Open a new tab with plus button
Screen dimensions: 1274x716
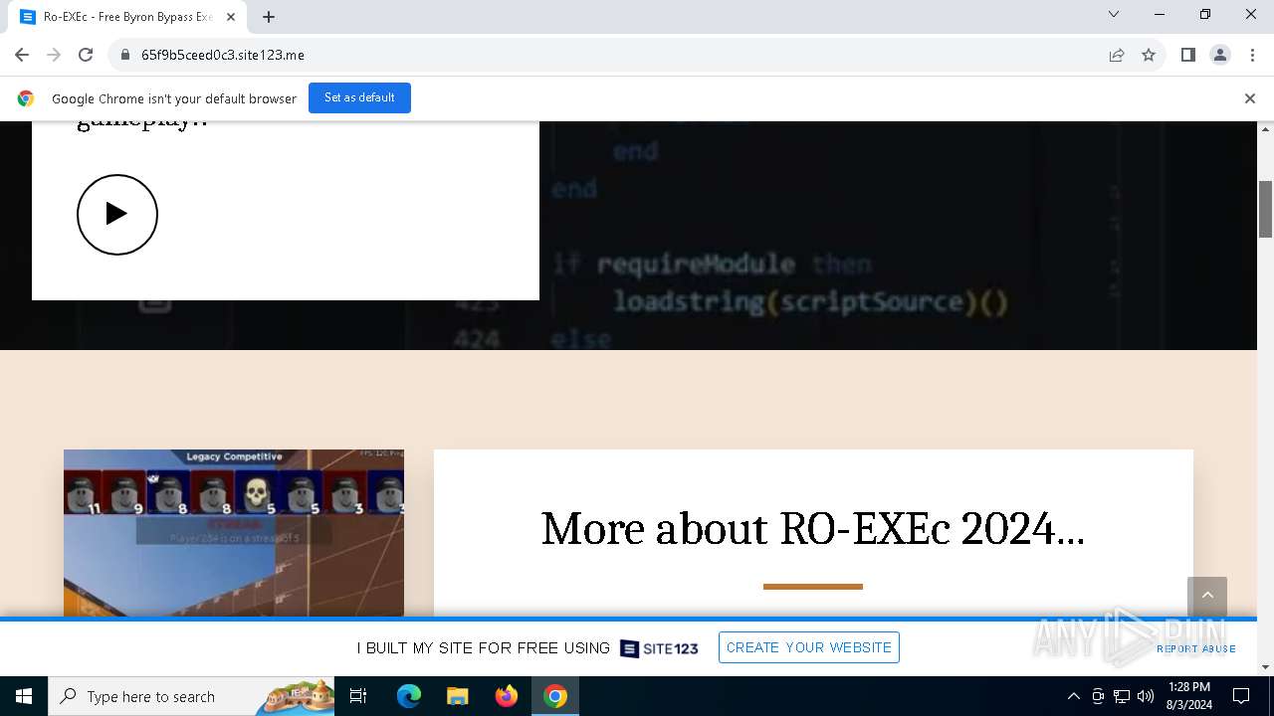pyautogui.click(x=269, y=17)
